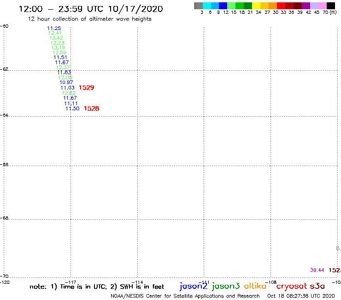The height and width of the screenshot is (300, 341).
Task: Select the 11.03 wave height value
Action: point(67,88)
